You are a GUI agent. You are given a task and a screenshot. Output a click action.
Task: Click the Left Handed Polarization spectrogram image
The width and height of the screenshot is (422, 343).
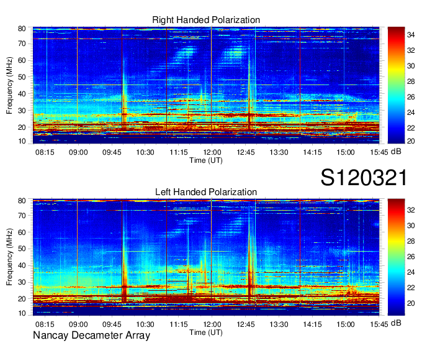tap(206, 257)
